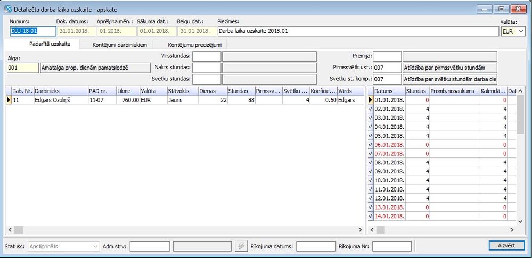
Task: Toggle checkmark for 03.01.2018. row
Action: tap(371, 118)
